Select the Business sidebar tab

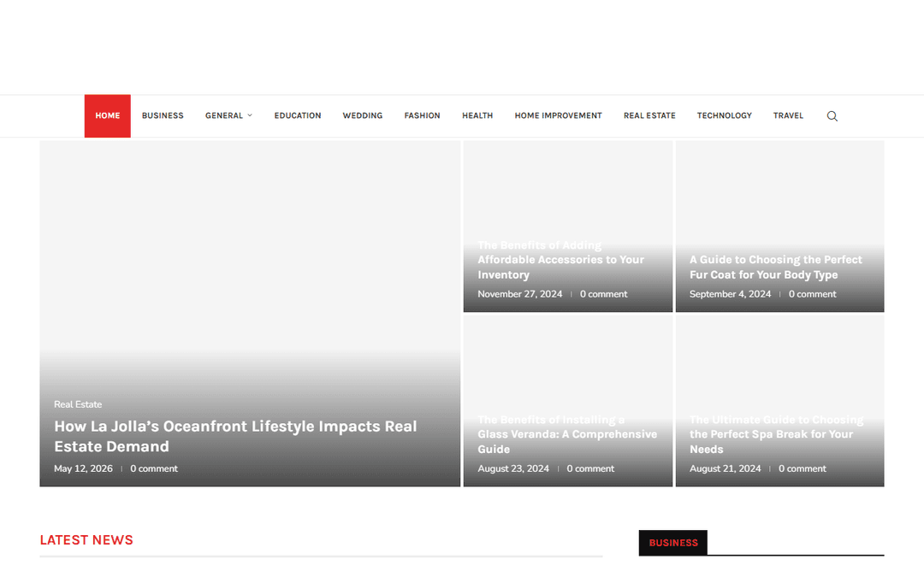[673, 543]
